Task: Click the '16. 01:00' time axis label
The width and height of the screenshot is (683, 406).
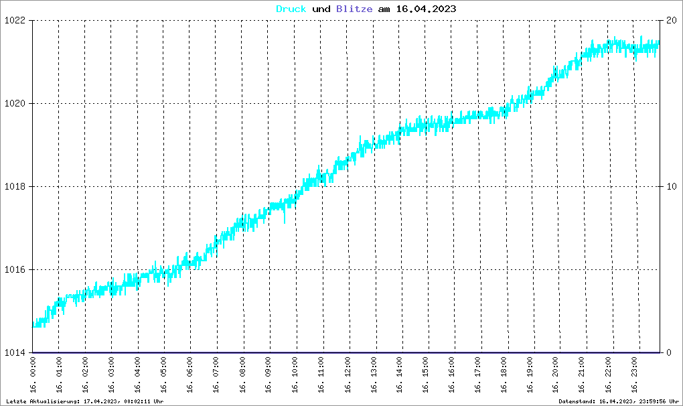Action: coord(59,375)
